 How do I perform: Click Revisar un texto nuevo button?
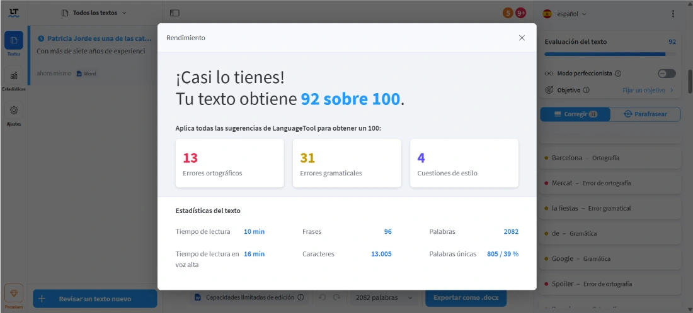pyautogui.click(x=95, y=299)
